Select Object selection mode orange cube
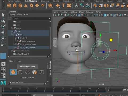 coord(13,72)
